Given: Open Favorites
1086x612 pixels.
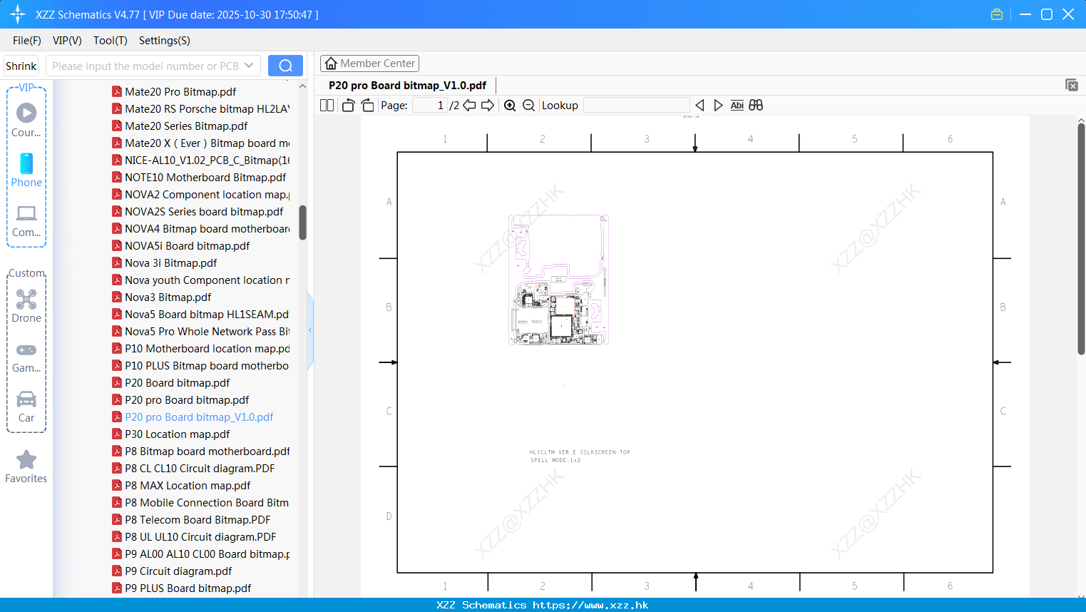Looking at the screenshot, I should coord(26,467).
